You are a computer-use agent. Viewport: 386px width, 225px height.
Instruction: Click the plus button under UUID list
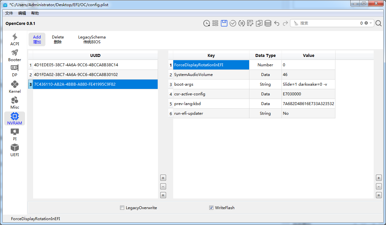(163, 178)
